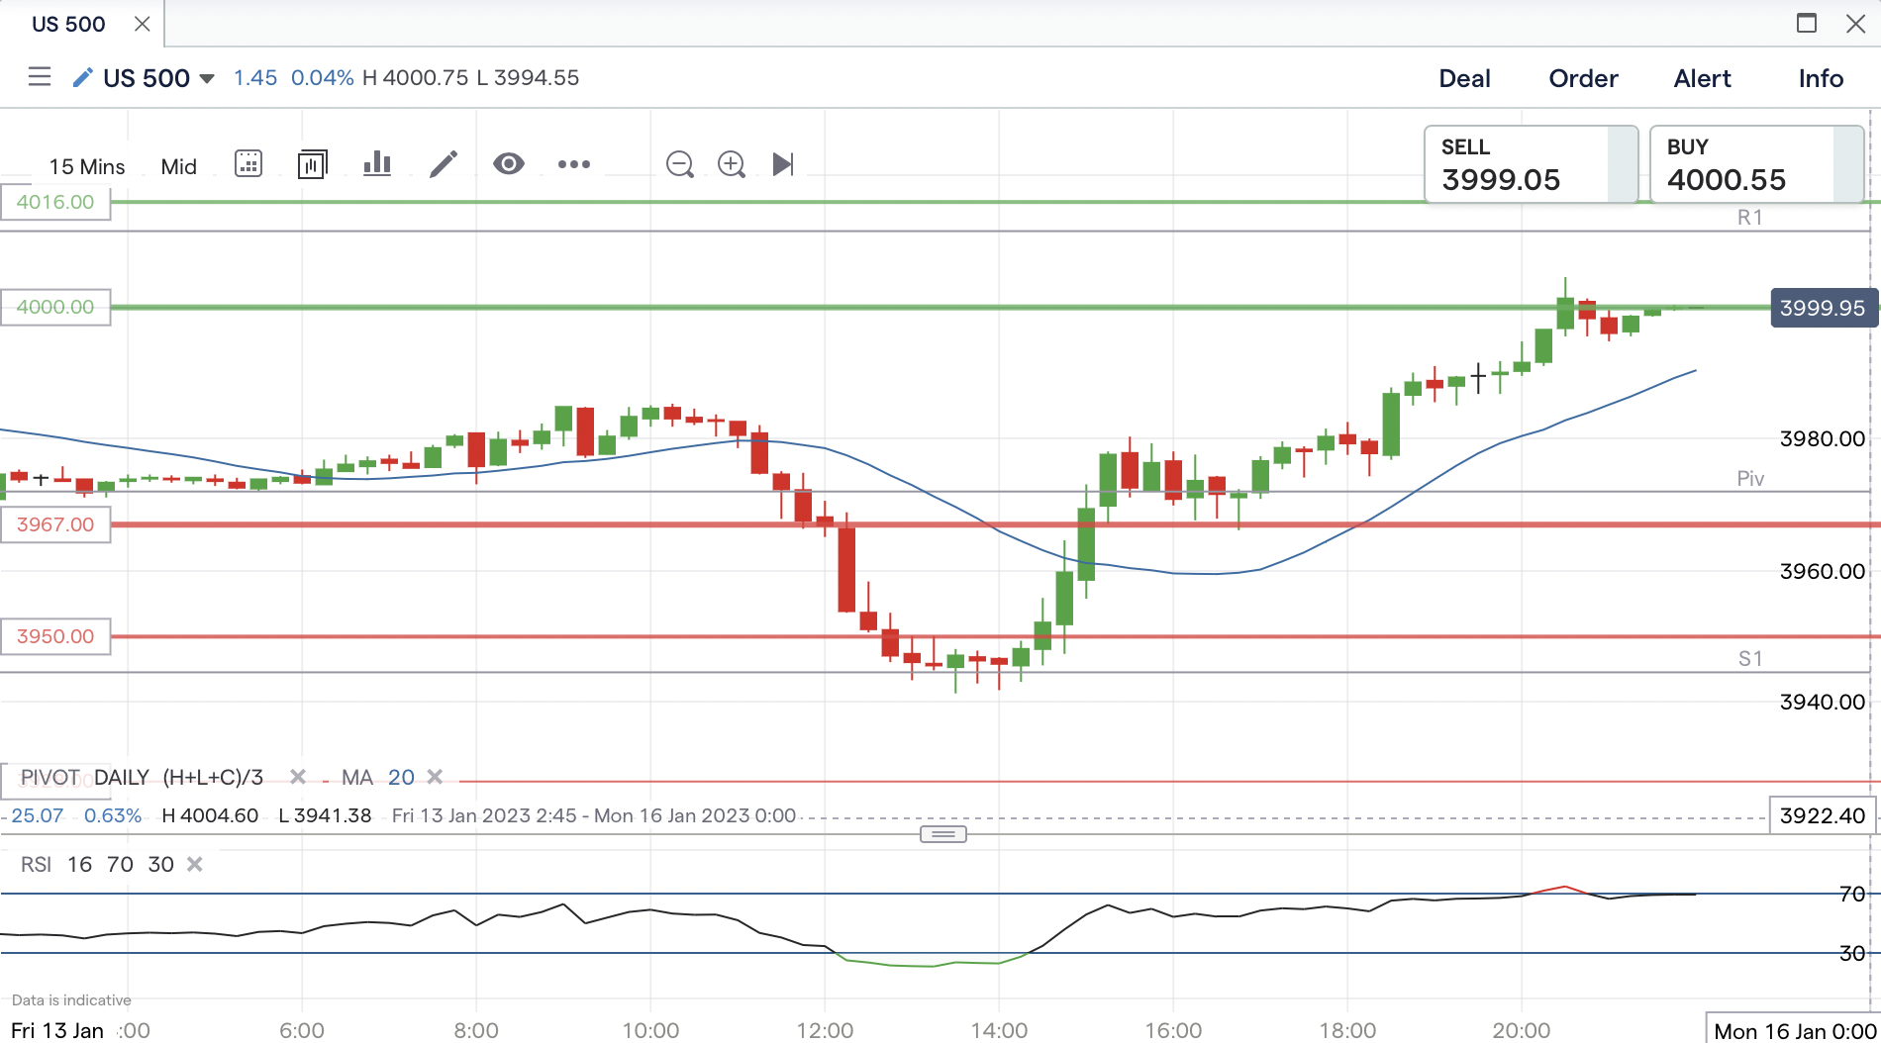Remove the MA 20 indicator

click(x=435, y=777)
